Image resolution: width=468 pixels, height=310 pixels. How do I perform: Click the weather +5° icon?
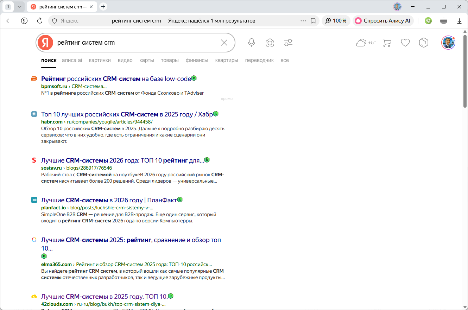pos(366,43)
